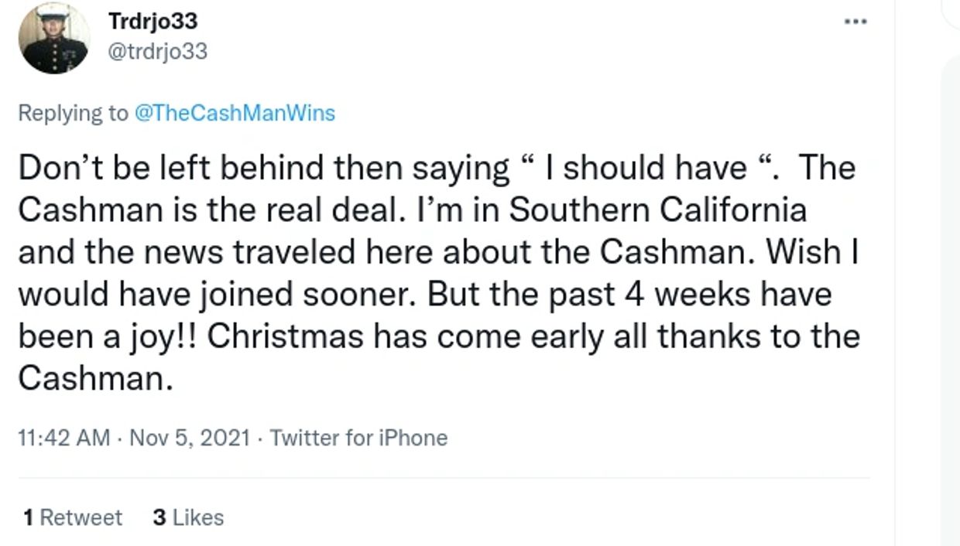The width and height of the screenshot is (960, 546).
Task: Open the Trdrjo33 display name profile link
Action: click(153, 21)
